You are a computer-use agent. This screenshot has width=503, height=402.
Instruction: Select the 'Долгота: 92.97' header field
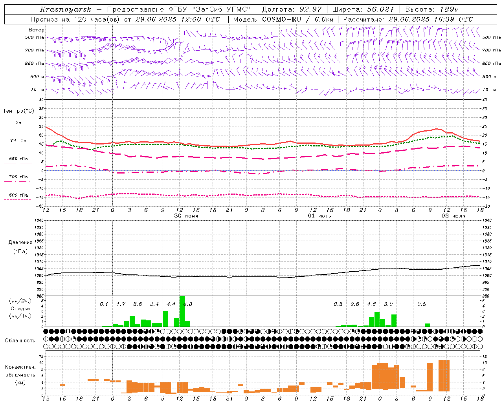[x=292, y=9]
